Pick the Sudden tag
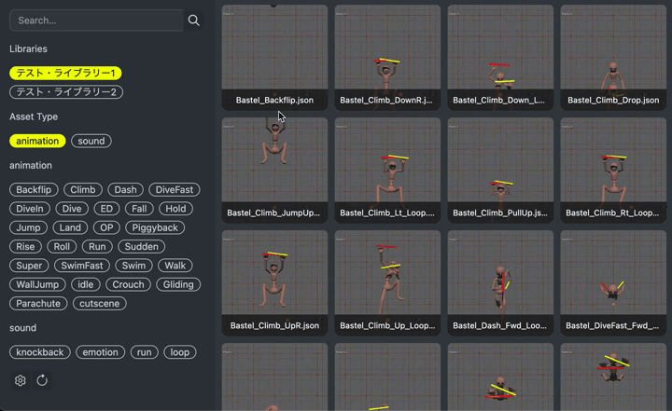Screen dimensions: 672x411 (x=142, y=247)
